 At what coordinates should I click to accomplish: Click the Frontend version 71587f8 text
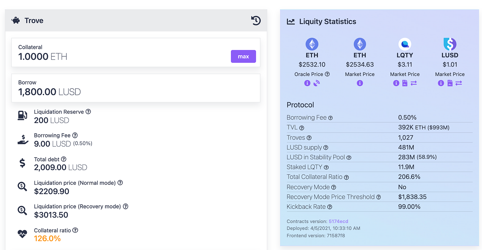[316, 236]
